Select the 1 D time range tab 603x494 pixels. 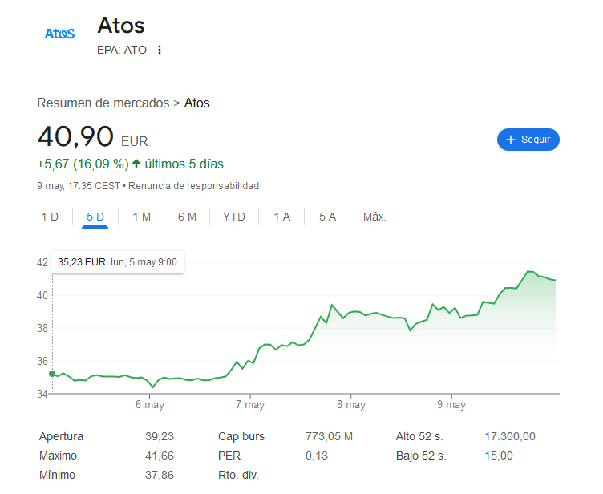50,217
